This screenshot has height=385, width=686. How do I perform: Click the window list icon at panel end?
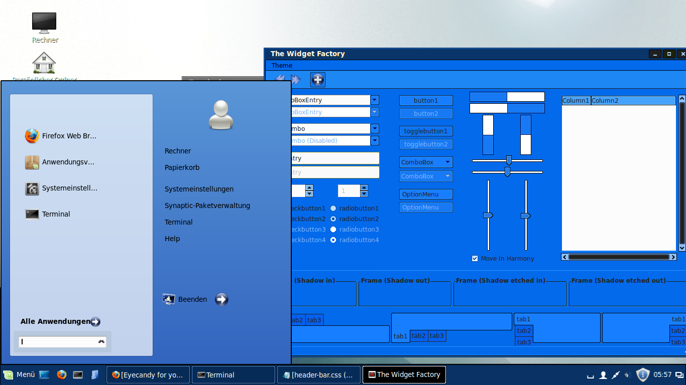(x=679, y=374)
